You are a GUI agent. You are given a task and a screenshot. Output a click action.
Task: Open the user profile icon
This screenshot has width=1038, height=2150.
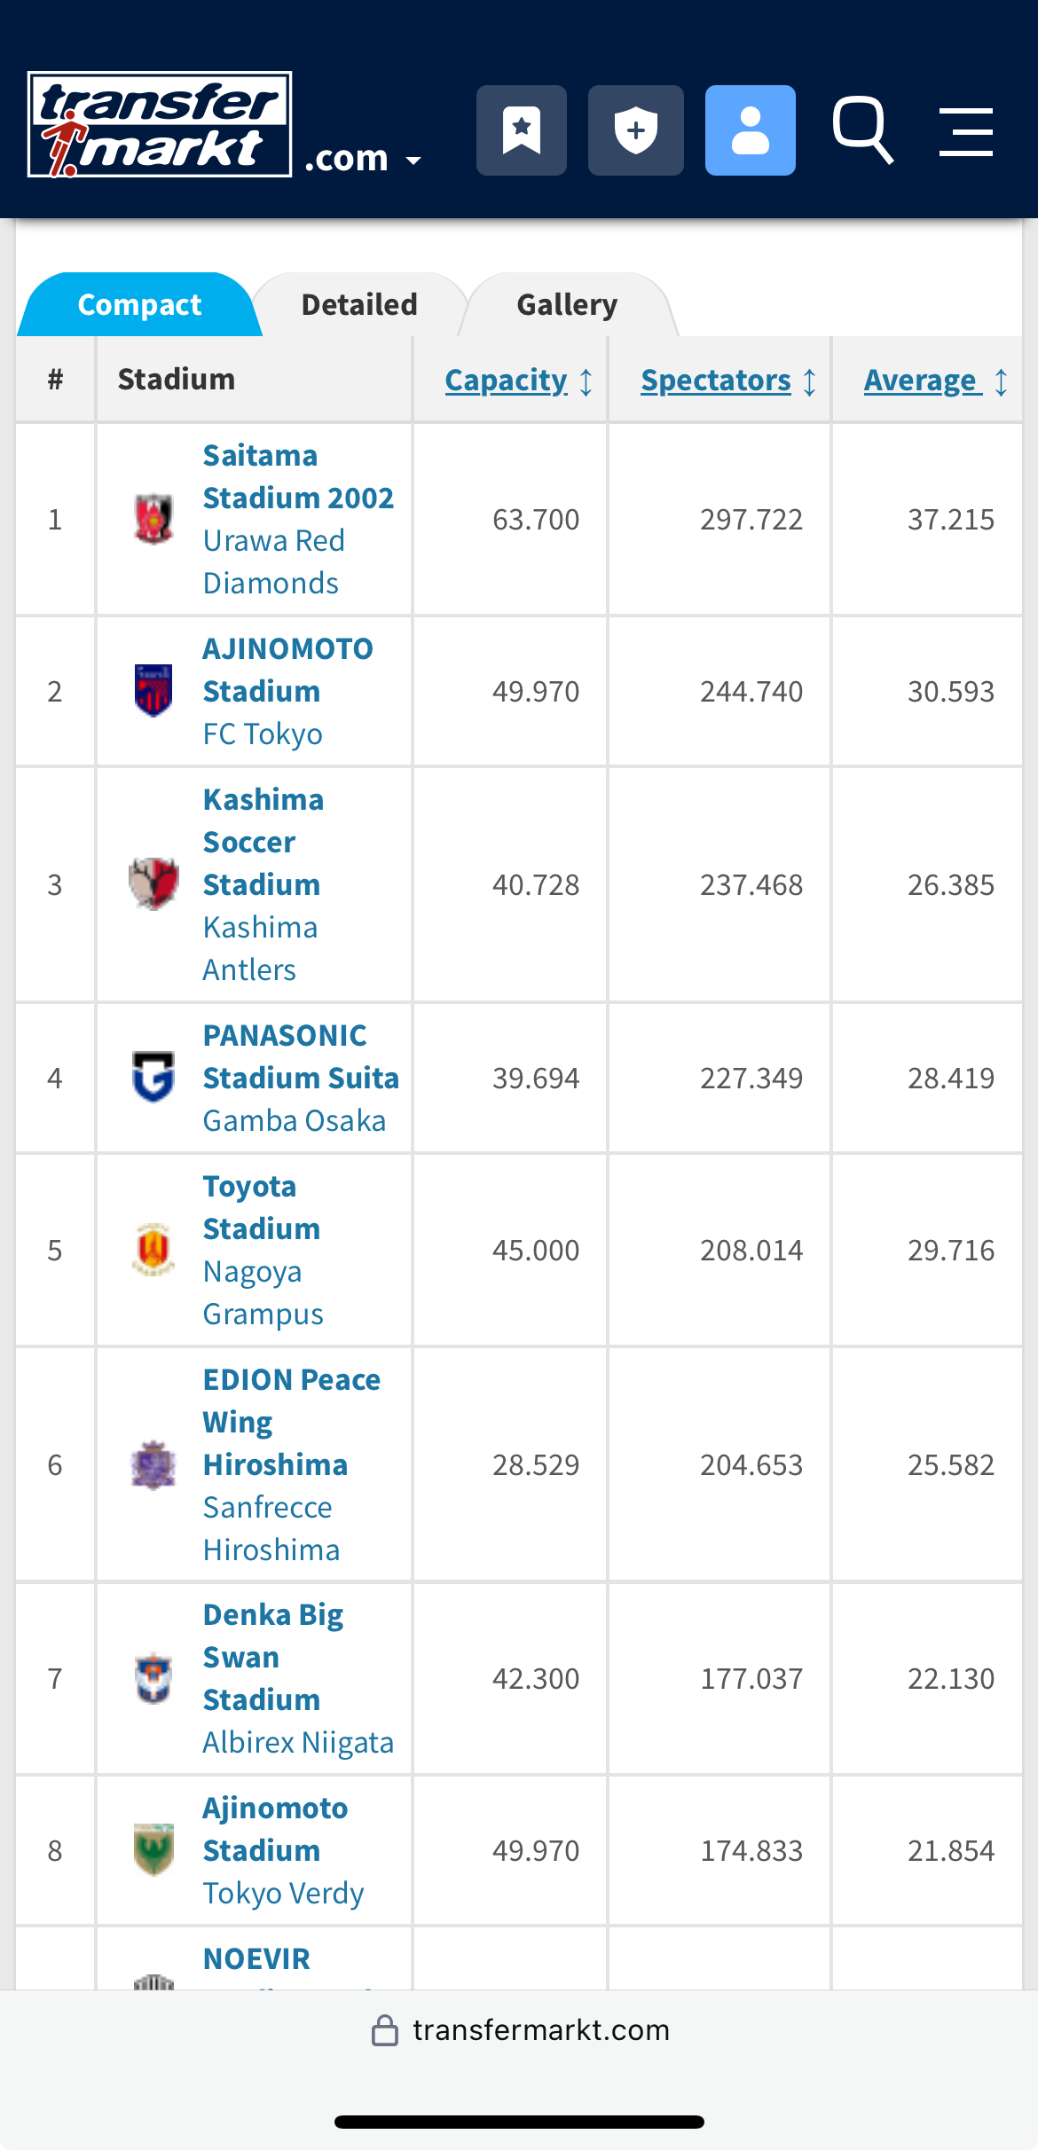click(x=751, y=130)
